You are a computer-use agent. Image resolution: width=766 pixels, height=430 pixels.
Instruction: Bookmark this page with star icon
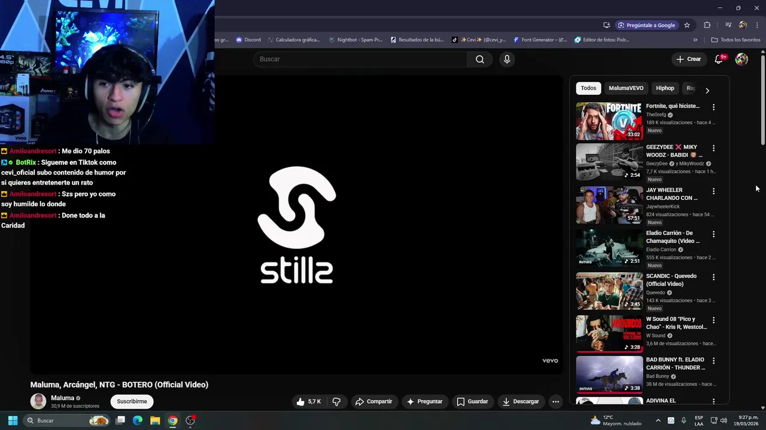[687, 25]
